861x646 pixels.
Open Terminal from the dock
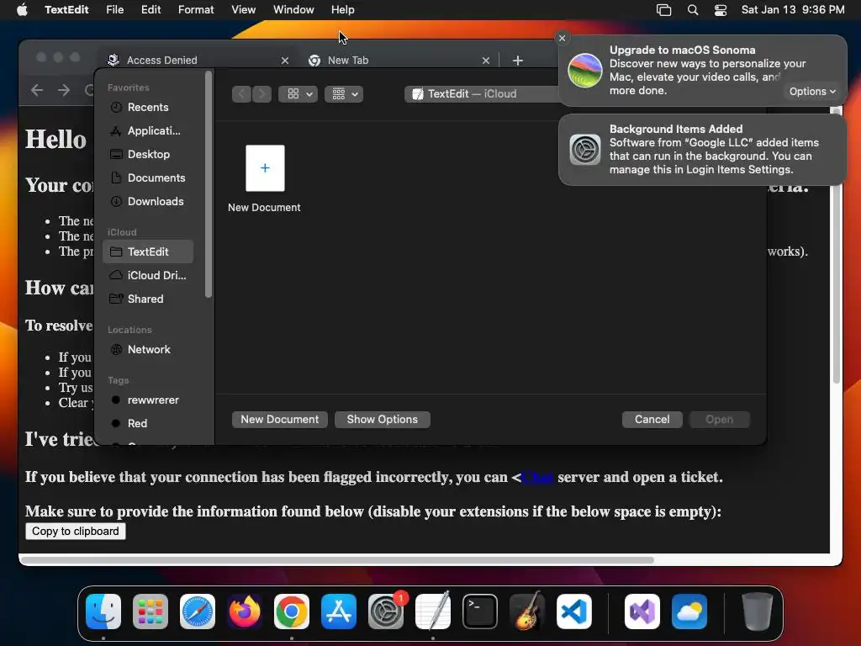coord(480,612)
